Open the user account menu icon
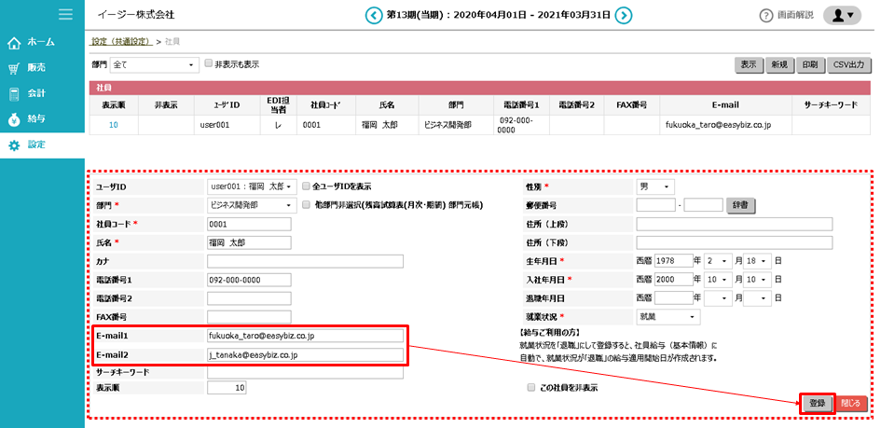 [x=843, y=15]
